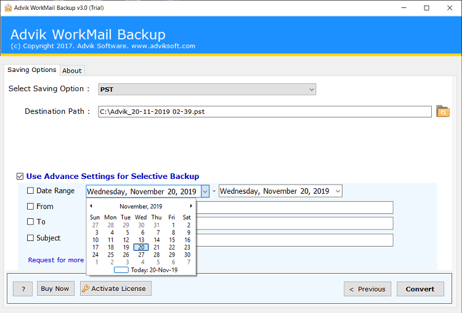Choose November 26 in the calendar
Viewport: 462px width, 313px height.
tap(126, 255)
